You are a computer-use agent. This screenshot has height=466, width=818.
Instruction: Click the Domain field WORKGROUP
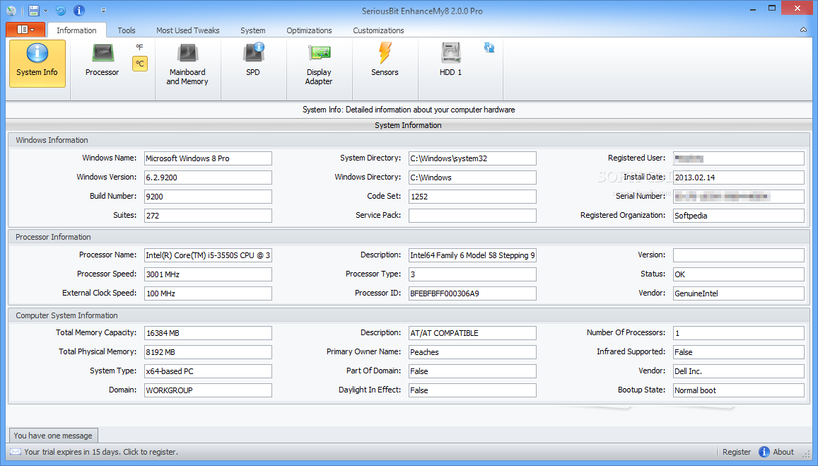(208, 390)
